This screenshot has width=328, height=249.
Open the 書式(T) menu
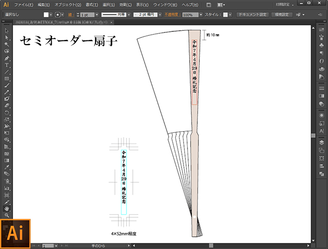click(92, 5)
